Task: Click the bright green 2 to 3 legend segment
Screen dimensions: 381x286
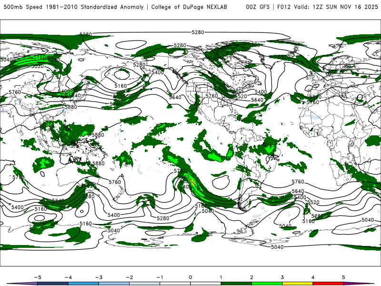Action: point(267,284)
